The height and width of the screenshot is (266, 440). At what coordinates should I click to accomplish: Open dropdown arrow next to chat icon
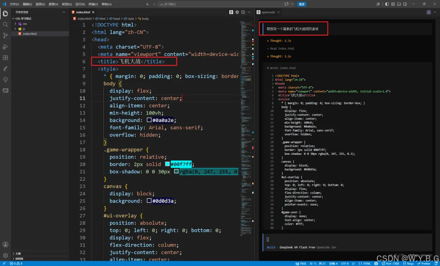(292, 4)
